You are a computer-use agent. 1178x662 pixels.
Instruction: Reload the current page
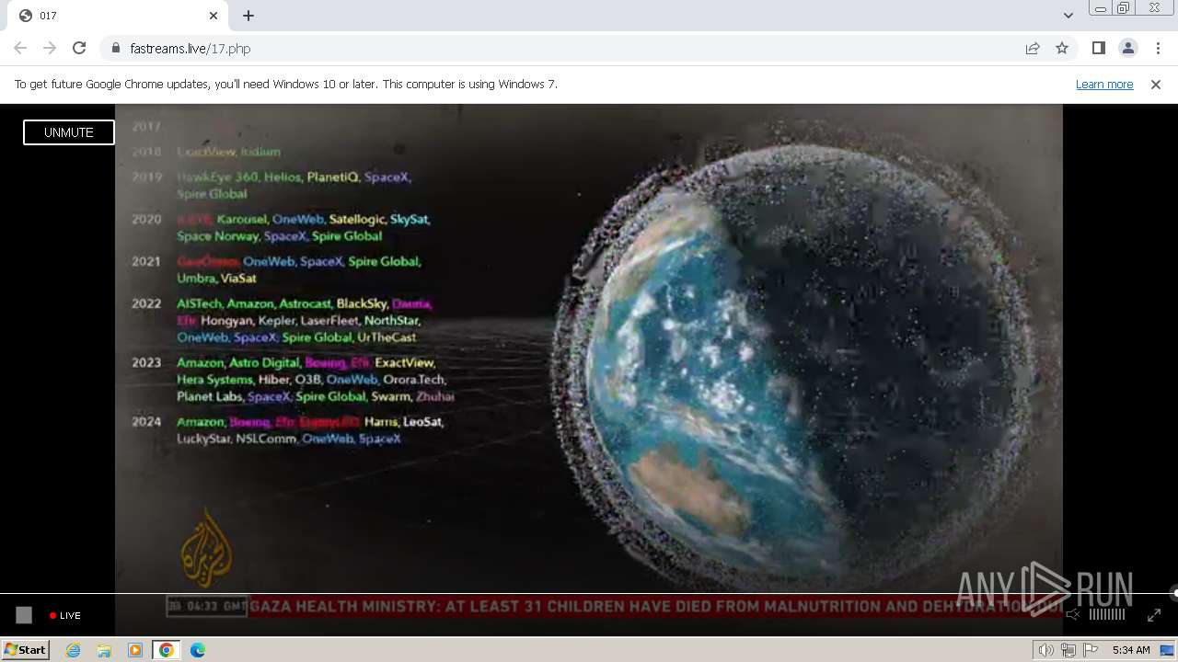pyautogui.click(x=79, y=48)
